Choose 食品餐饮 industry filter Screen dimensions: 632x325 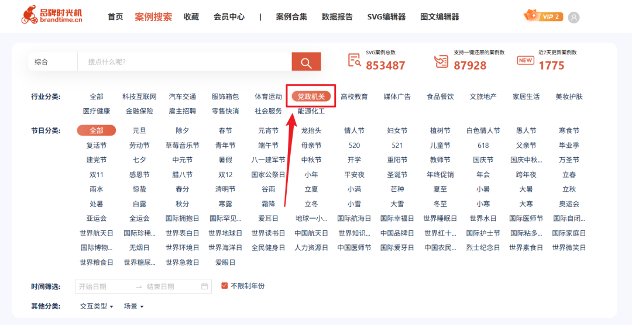(440, 96)
